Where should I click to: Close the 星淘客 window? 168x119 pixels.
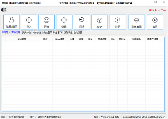164,2
